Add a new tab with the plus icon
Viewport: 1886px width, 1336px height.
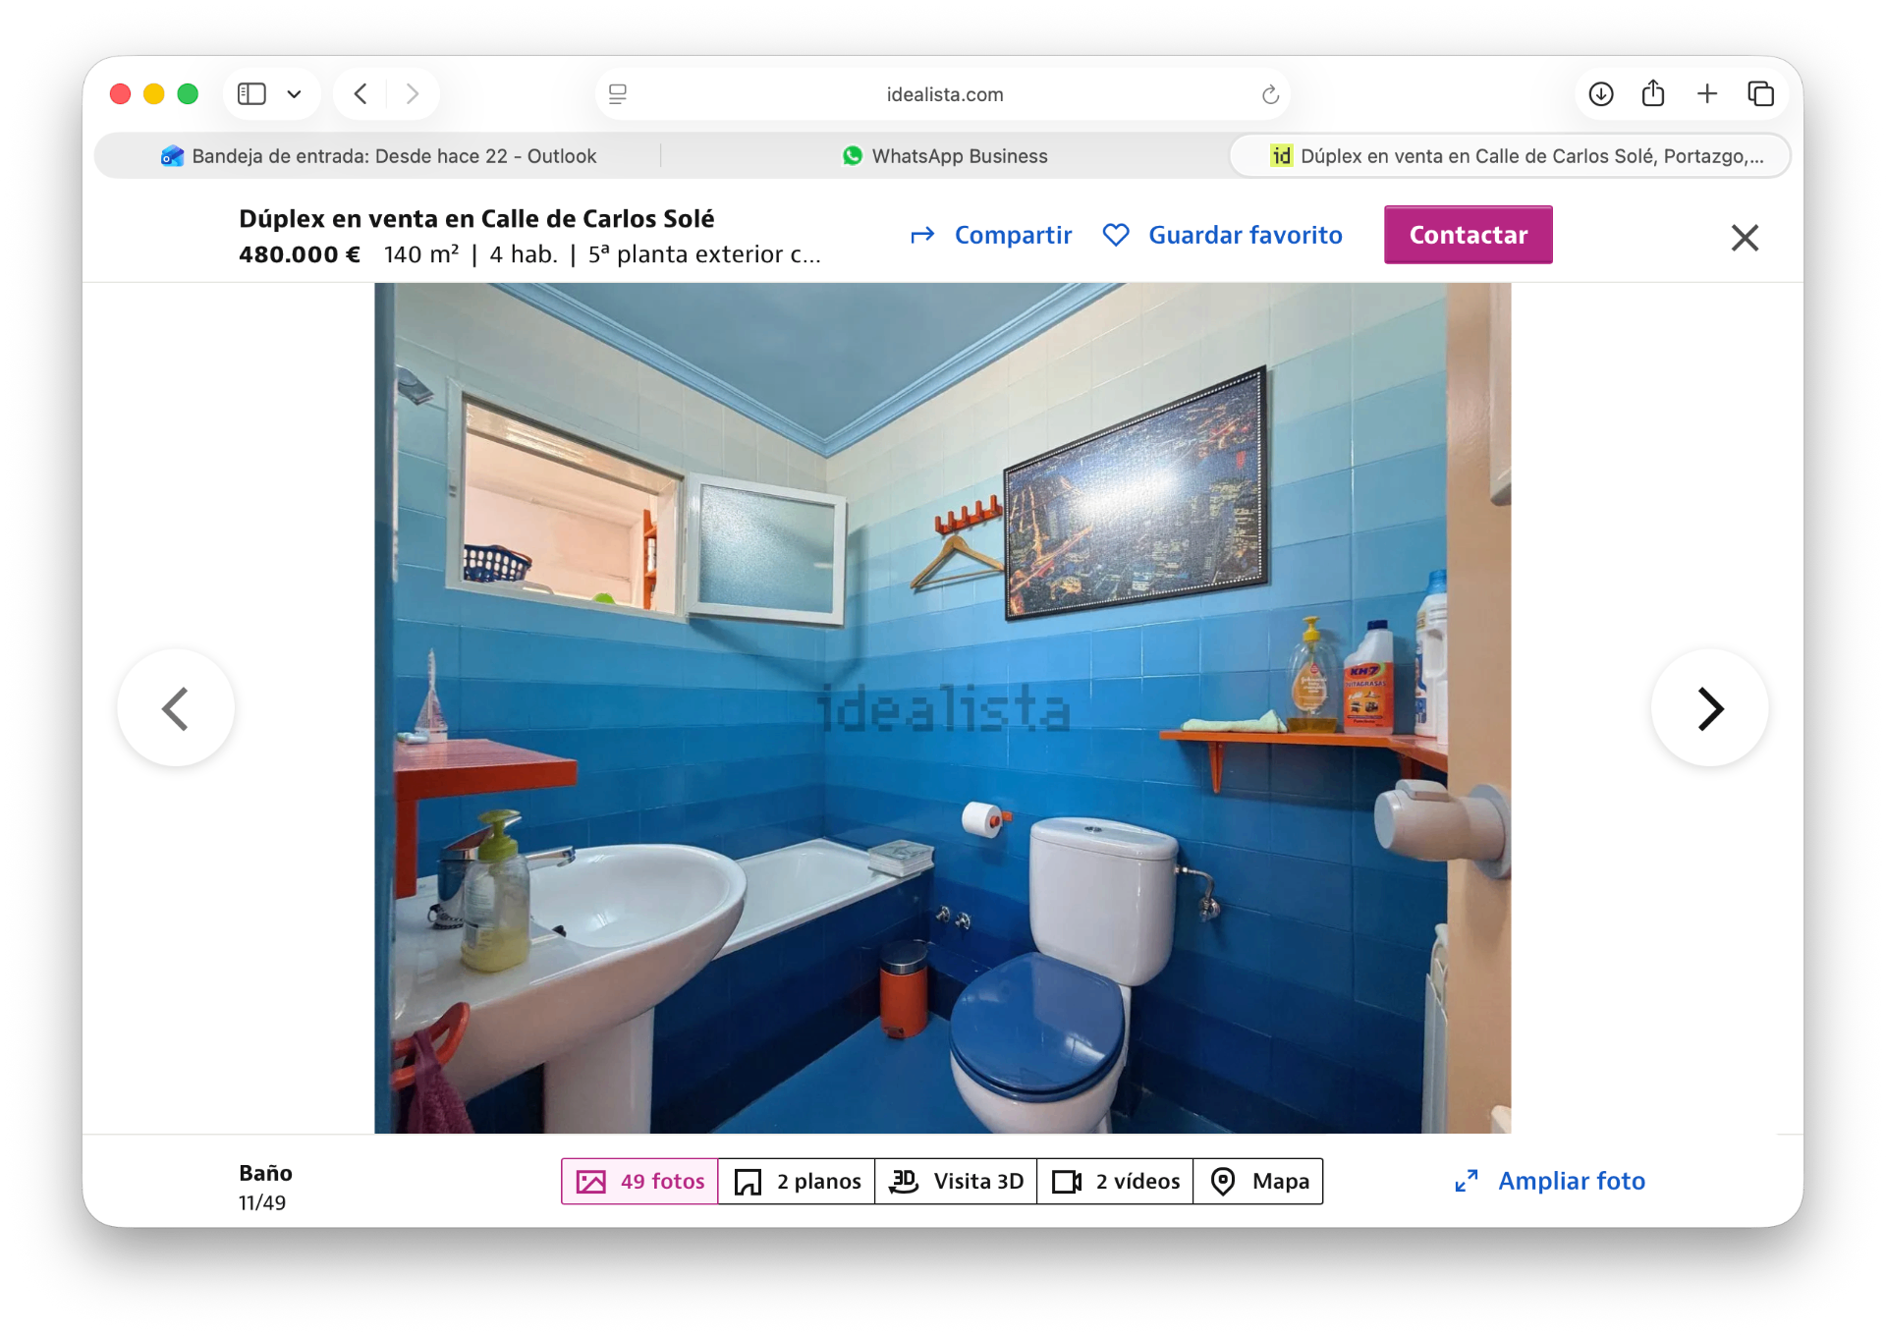[1707, 94]
